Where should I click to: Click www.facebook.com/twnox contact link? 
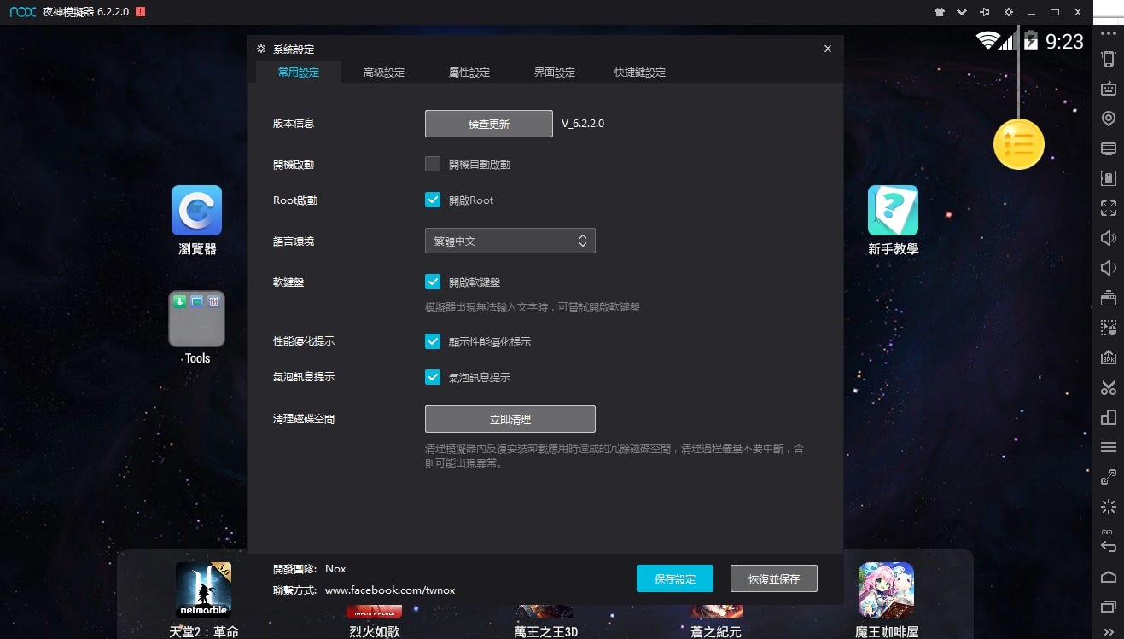pyautogui.click(x=390, y=590)
